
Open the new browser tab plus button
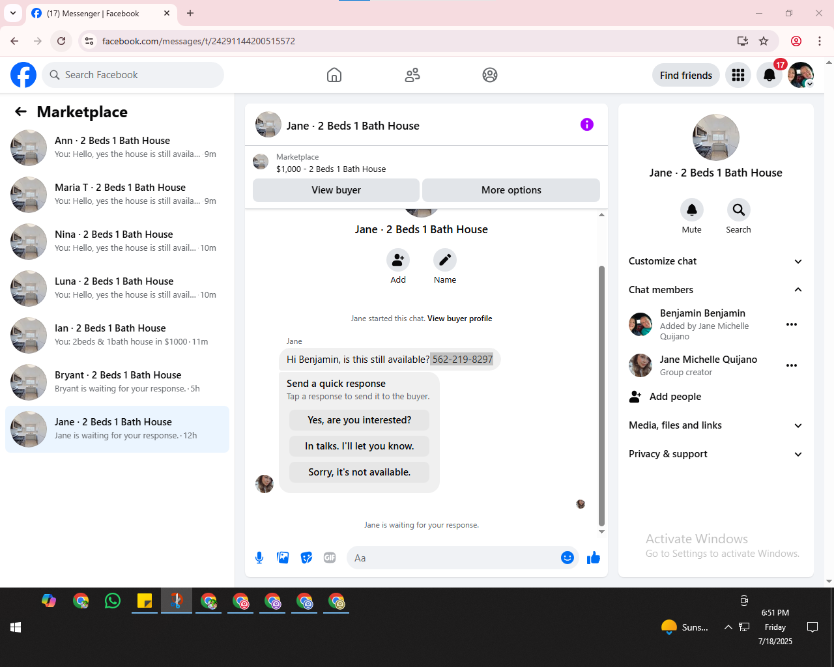[x=190, y=13]
